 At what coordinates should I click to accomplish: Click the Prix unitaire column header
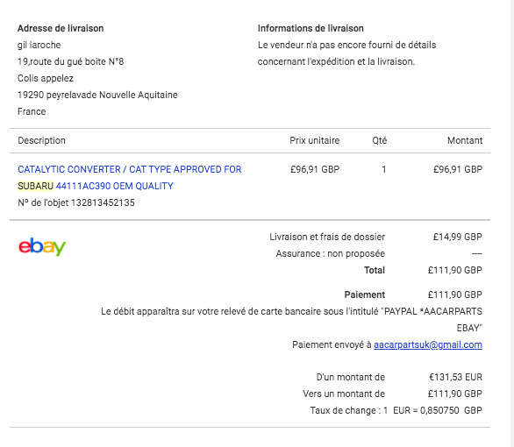tap(314, 140)
